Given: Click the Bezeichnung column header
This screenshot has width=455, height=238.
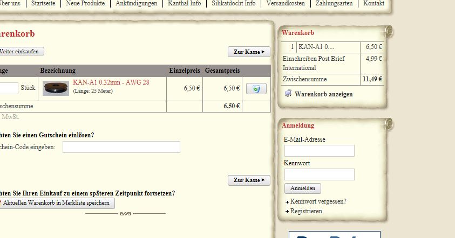Looking at the screenshot, I should [x=58, y=71].
